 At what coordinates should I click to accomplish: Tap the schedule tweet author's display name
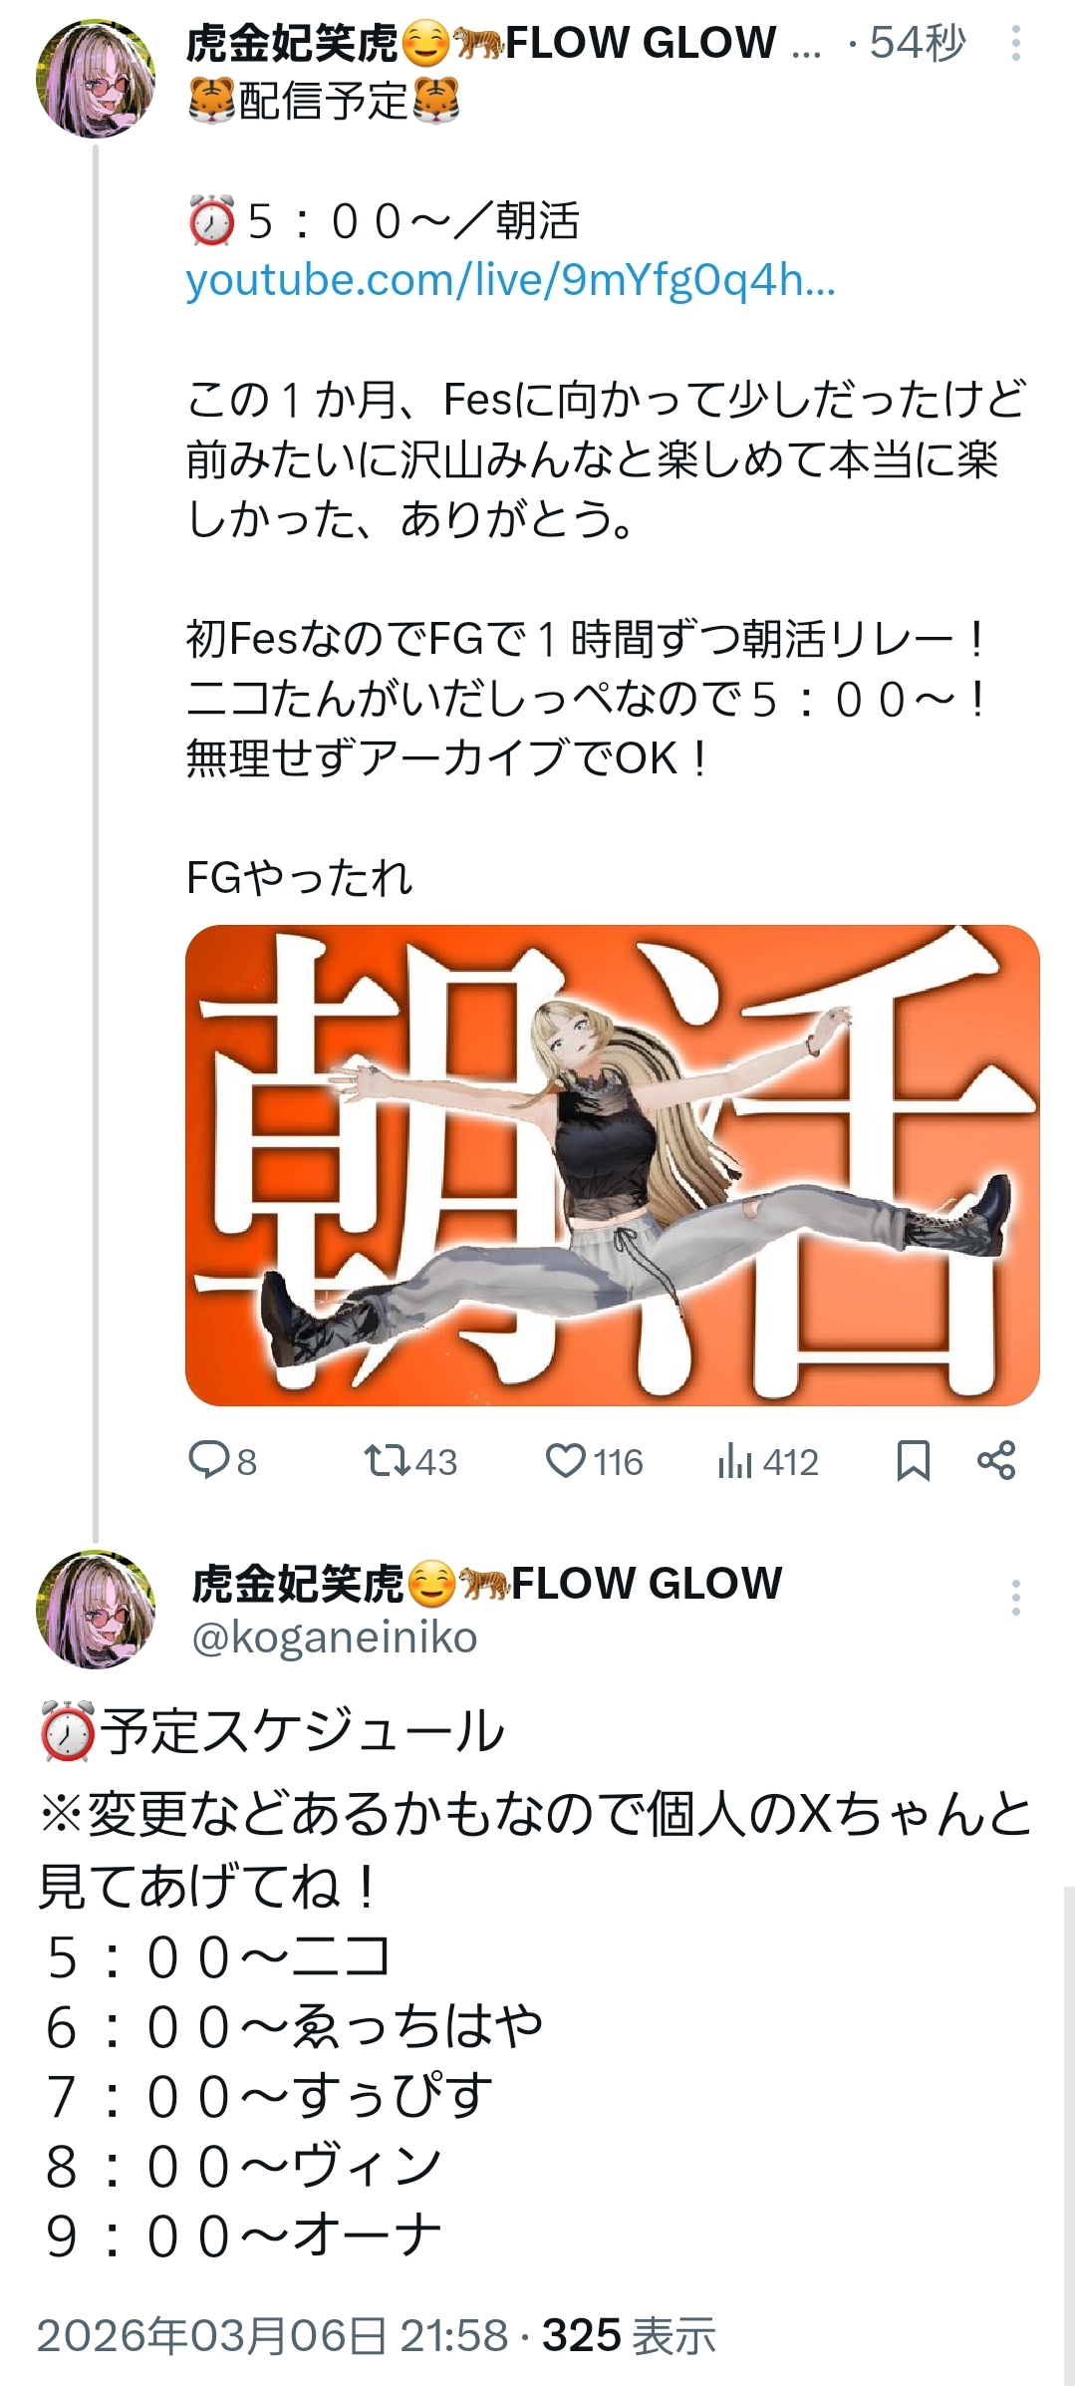tap(486, 1583)
